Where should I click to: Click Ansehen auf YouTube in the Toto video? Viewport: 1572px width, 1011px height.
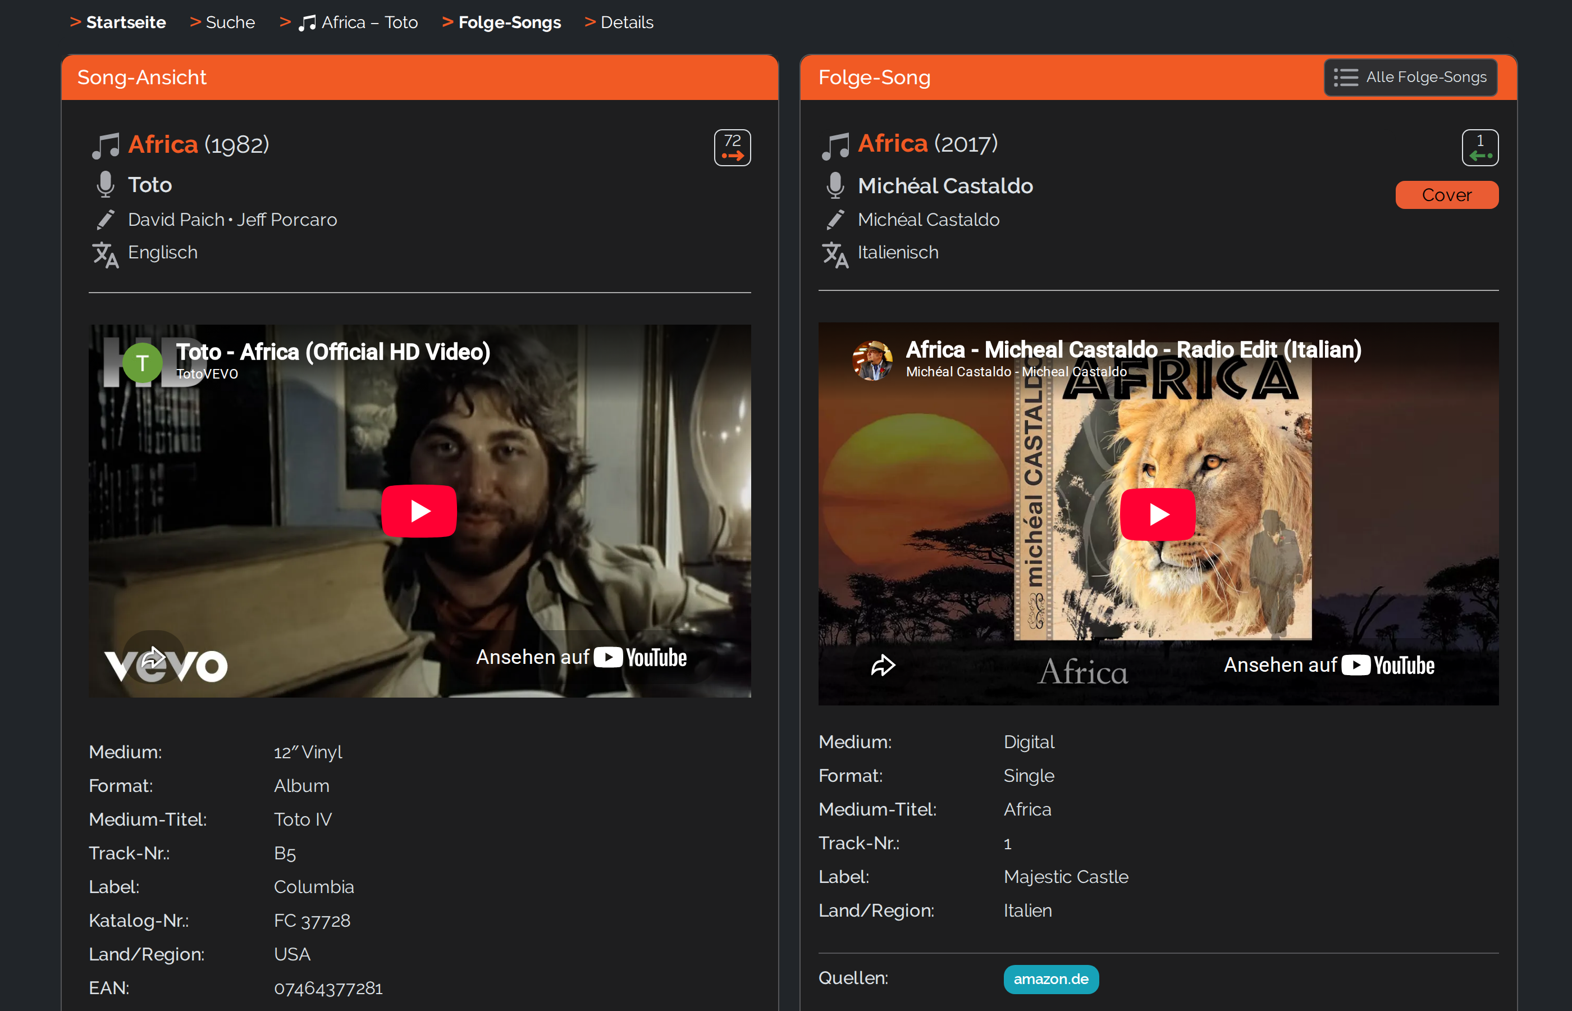tap(581, 657)
